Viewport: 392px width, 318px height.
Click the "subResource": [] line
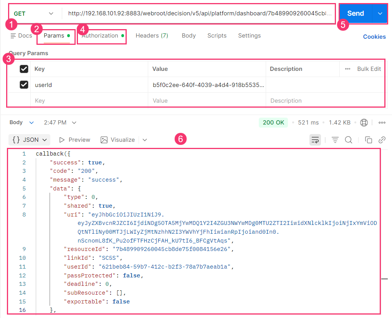(94, 293)
